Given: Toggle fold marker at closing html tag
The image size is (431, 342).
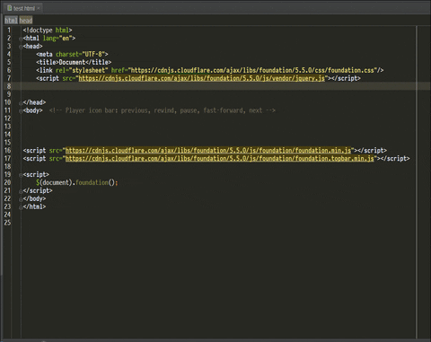Looking at the screenshot, I should point(21,207).
